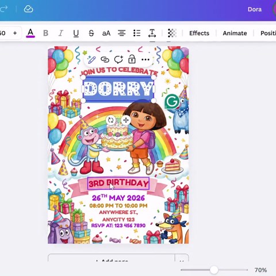Image resolution: width=276 pixels, height=276 pixels.
Task: Toggle bold formatting
Action: pos(45,33)
